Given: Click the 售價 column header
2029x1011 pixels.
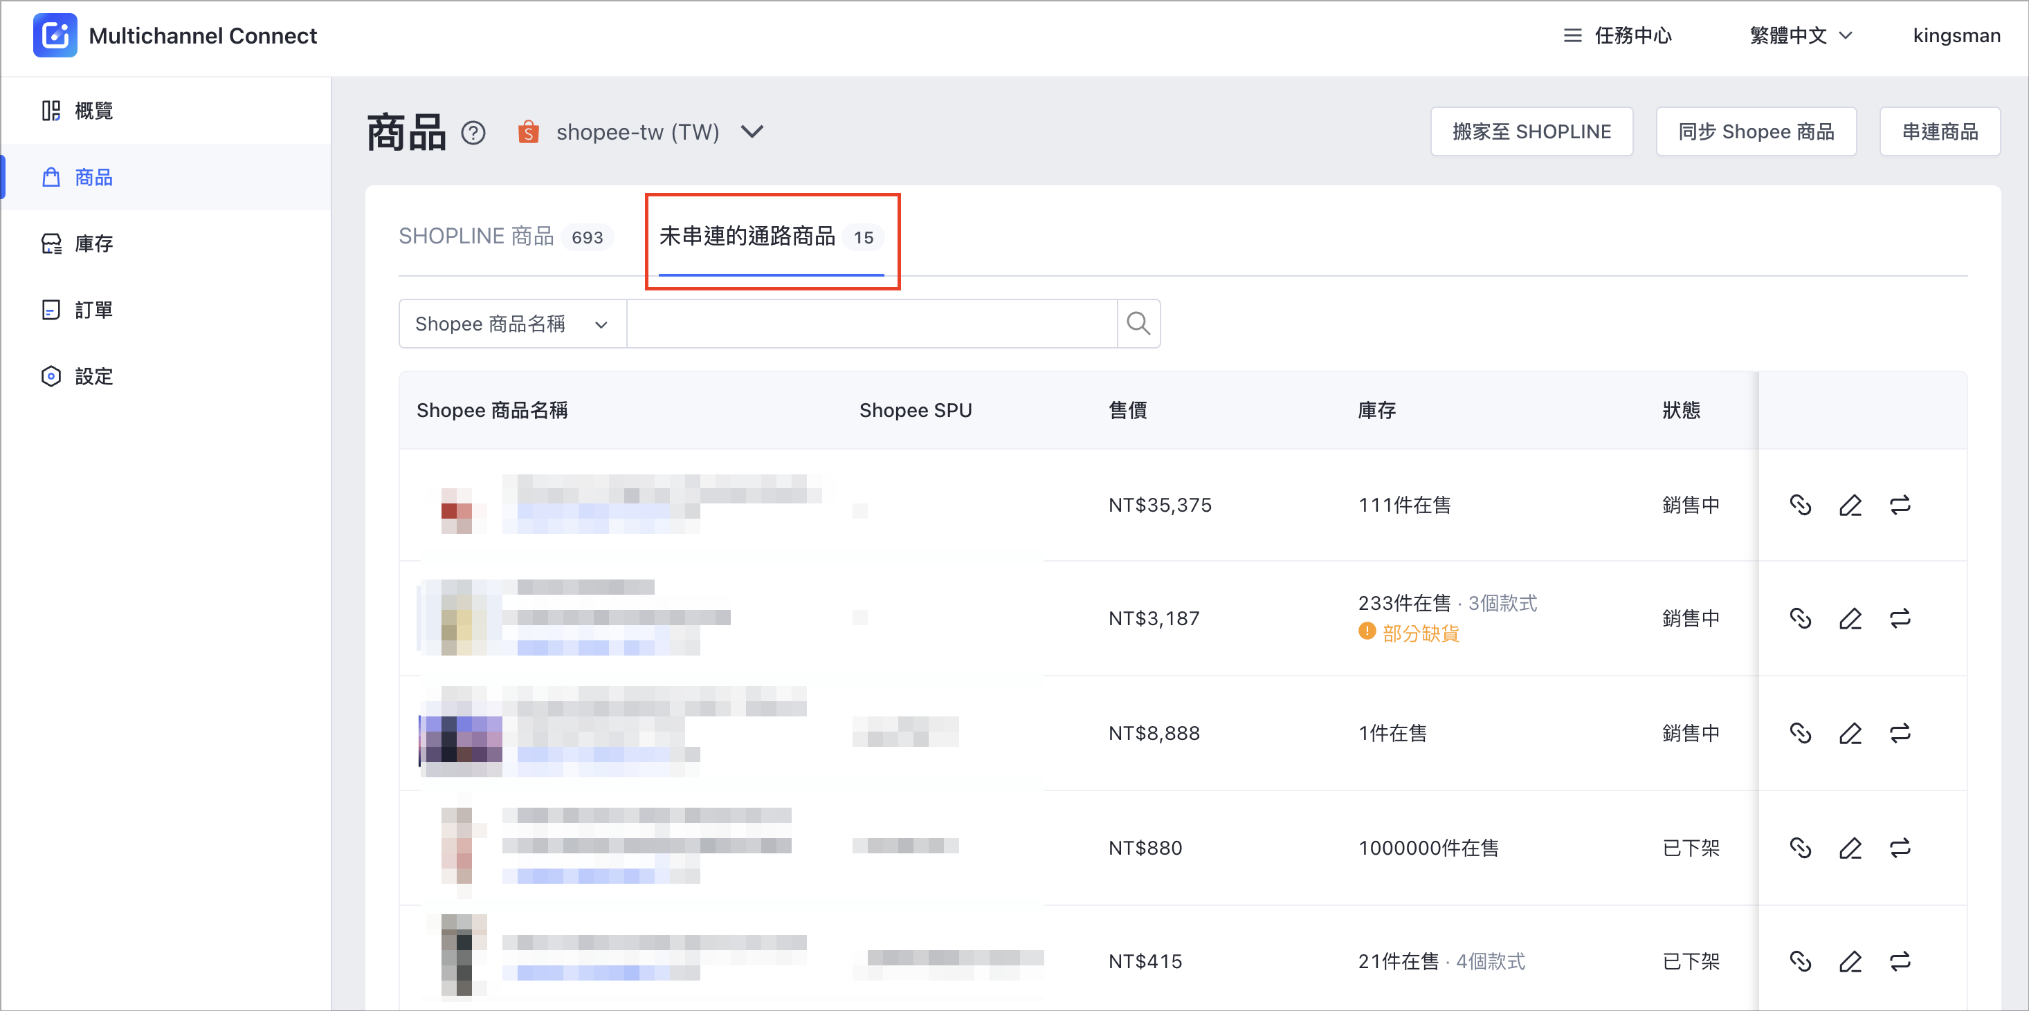Looking at the screenshot, I should coord(1128,410).
